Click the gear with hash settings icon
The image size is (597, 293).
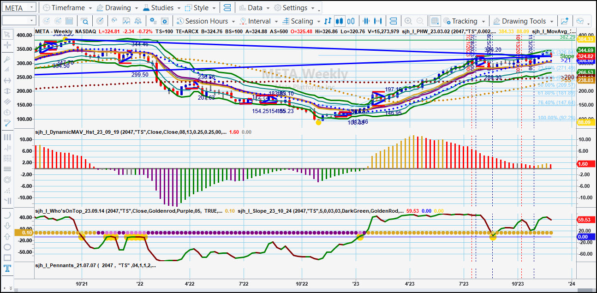[153, 21]
